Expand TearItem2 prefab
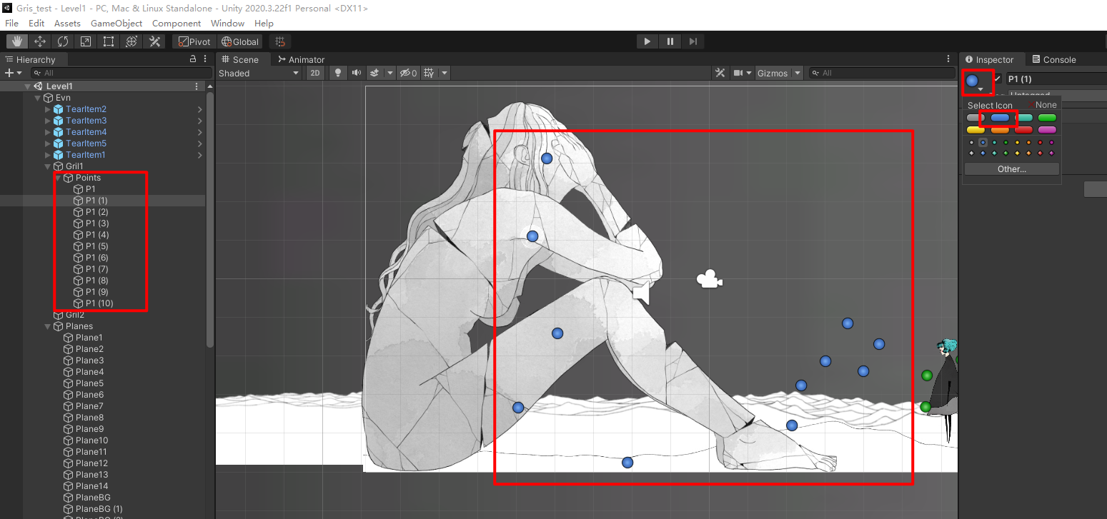Screen dimensions: 1107x519 (48, 109)
